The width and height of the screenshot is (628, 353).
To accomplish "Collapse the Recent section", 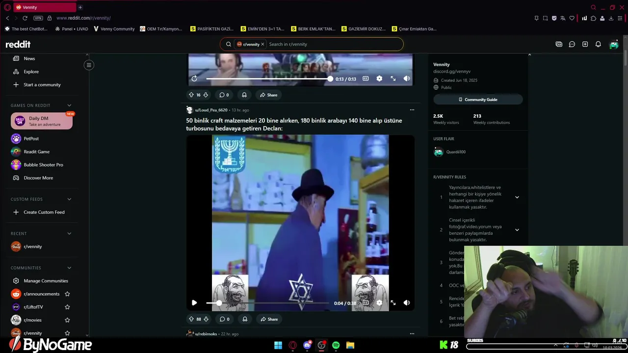I will 69,233.
